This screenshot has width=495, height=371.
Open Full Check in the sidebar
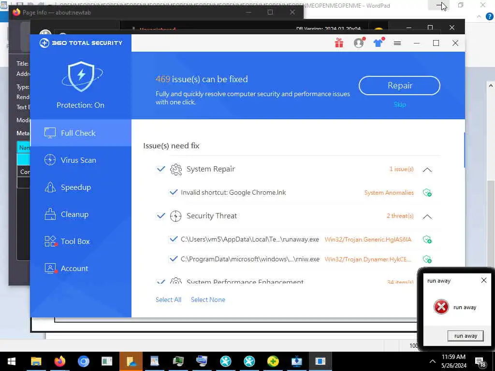click(x=81, y=133)
